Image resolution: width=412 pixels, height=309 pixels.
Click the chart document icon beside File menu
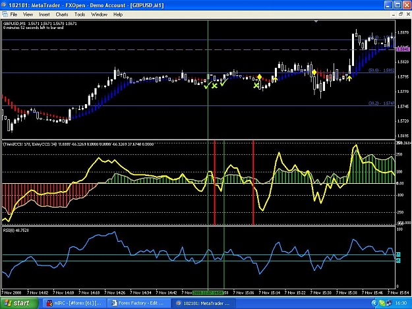pyautogui.click(x=5, y=14)
